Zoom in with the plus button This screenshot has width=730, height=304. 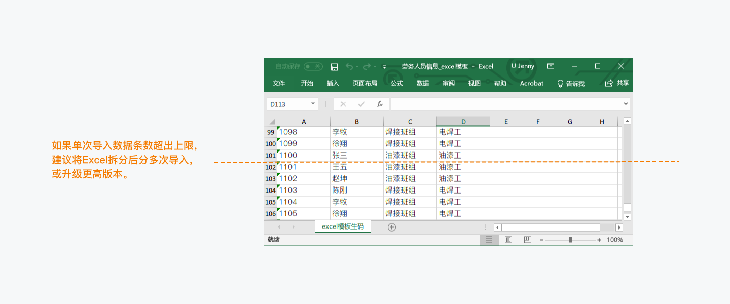(x=599, y=240)
